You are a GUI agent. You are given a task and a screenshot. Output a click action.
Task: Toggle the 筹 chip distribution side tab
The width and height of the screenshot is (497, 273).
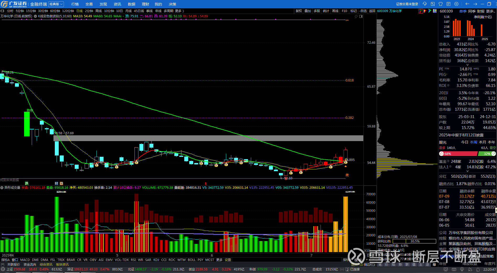434,265
